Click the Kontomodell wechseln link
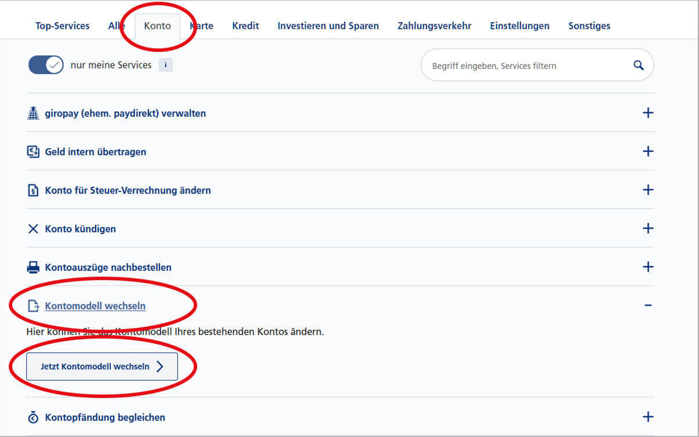The image size is (699, 437). click(x=95, y=306)
